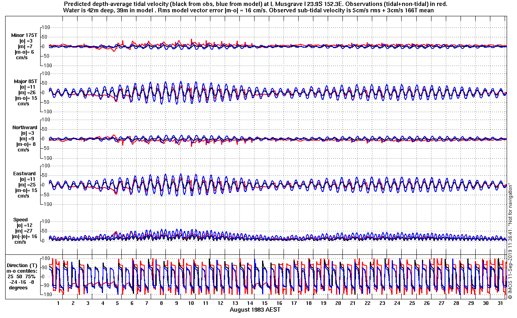
Task: Click the day "14" label on the date axis
Action: tap(250, 303)
